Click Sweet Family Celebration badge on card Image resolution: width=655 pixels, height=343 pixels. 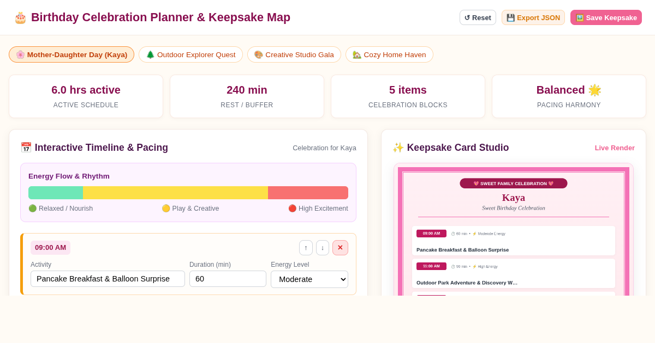(x=514, y=183)
